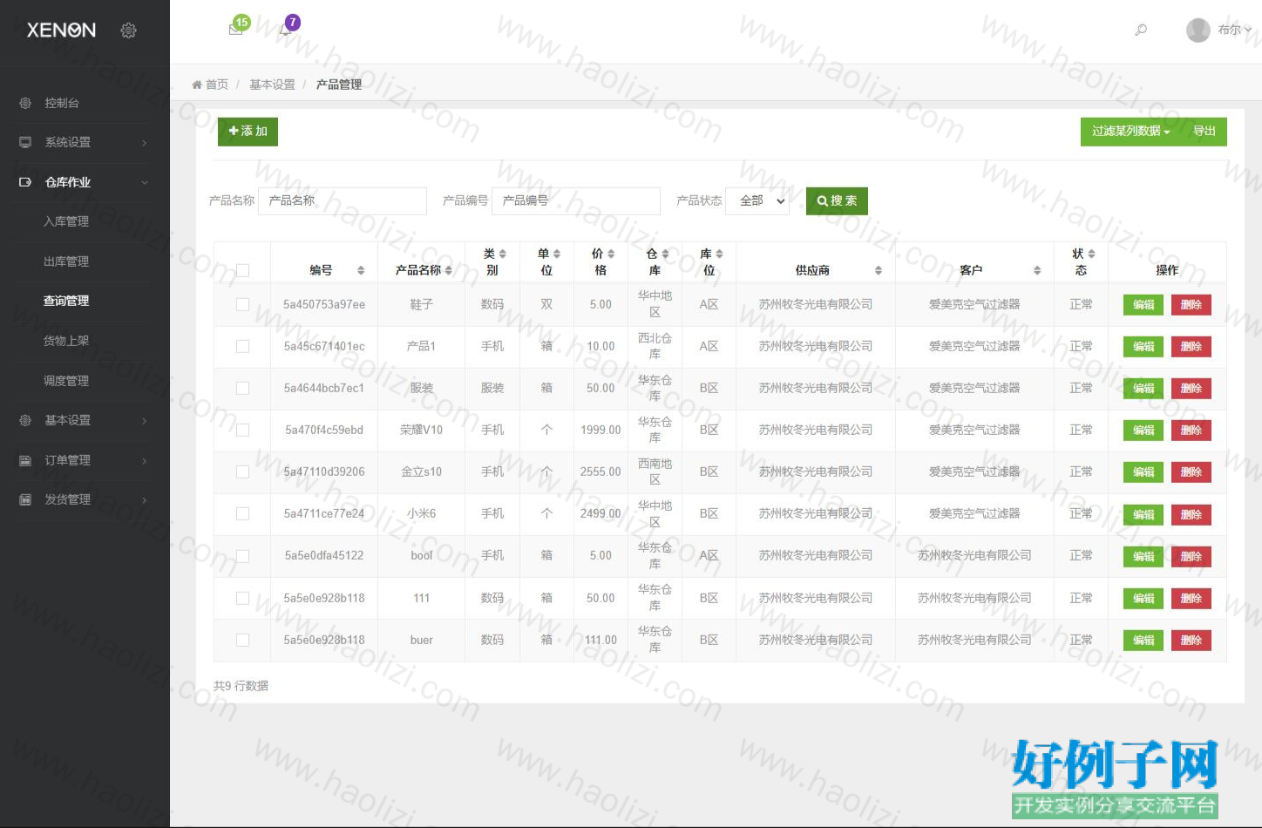This screenshot has width=1262, height=828.
Task: Click price cell 2555.00
Action: (600, 472)
